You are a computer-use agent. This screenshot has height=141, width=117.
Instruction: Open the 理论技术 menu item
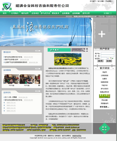coord(55,13)
